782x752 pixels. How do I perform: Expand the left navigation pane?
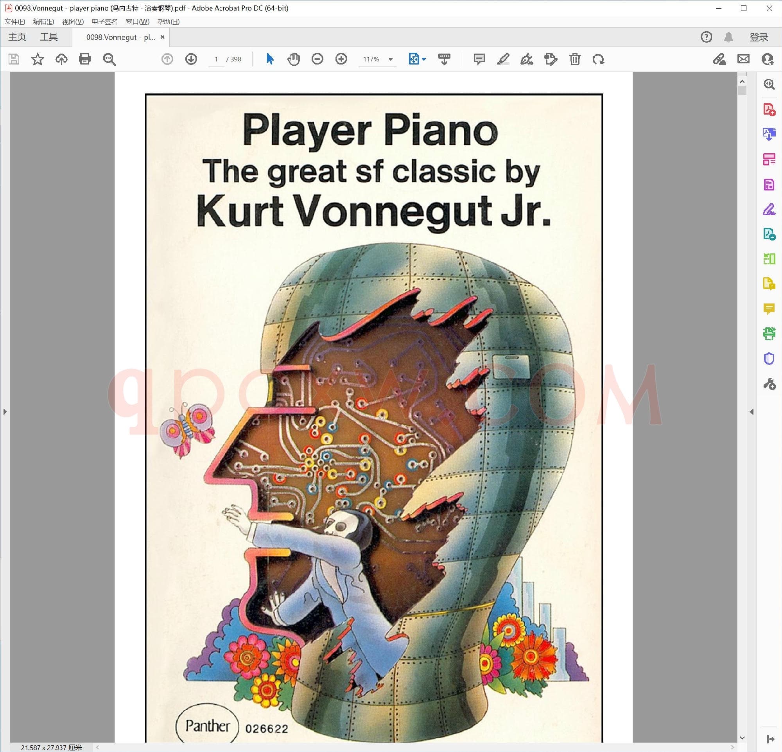click(5, 411)
